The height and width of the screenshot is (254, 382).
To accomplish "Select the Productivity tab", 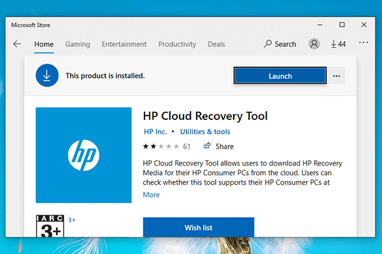I will (177, 44).
